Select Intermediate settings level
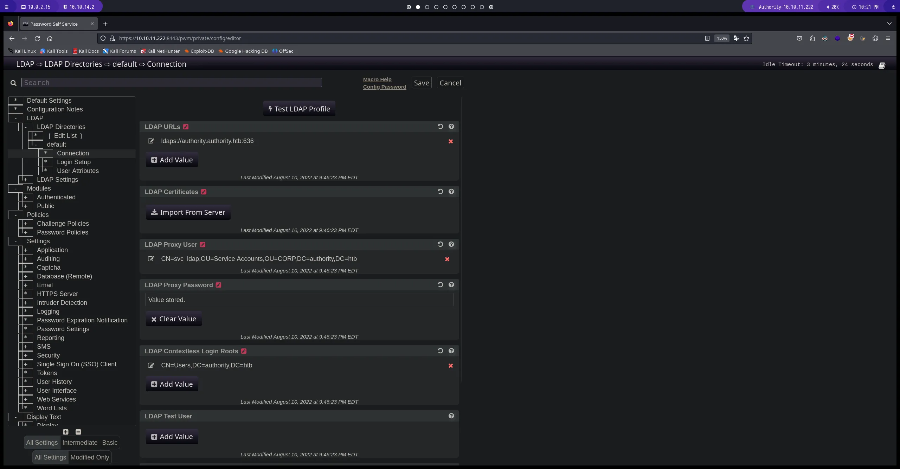900x469 pixels. (80, 443)
